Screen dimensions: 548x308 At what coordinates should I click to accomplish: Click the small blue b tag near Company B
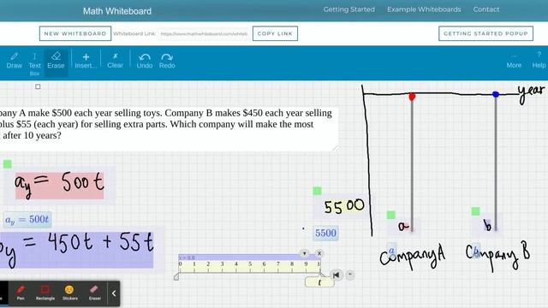click(x=476, y=251)
